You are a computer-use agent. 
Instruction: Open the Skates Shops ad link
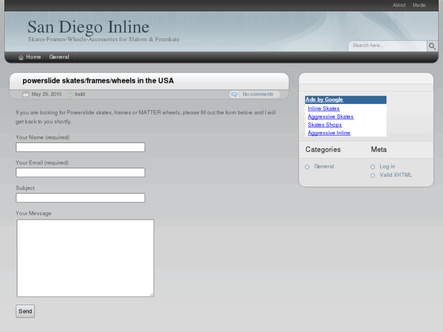coord(325,125)
